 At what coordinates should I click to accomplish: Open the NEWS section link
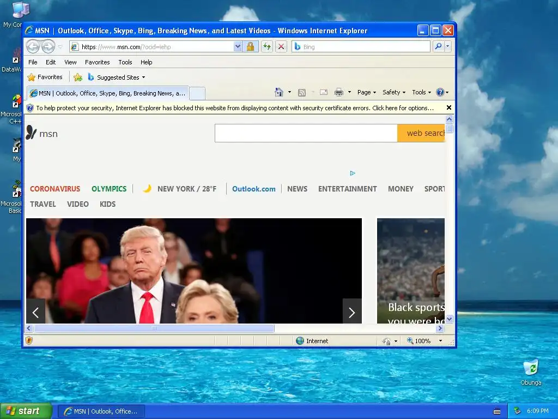pyautogui.click(x=297, y=189)
